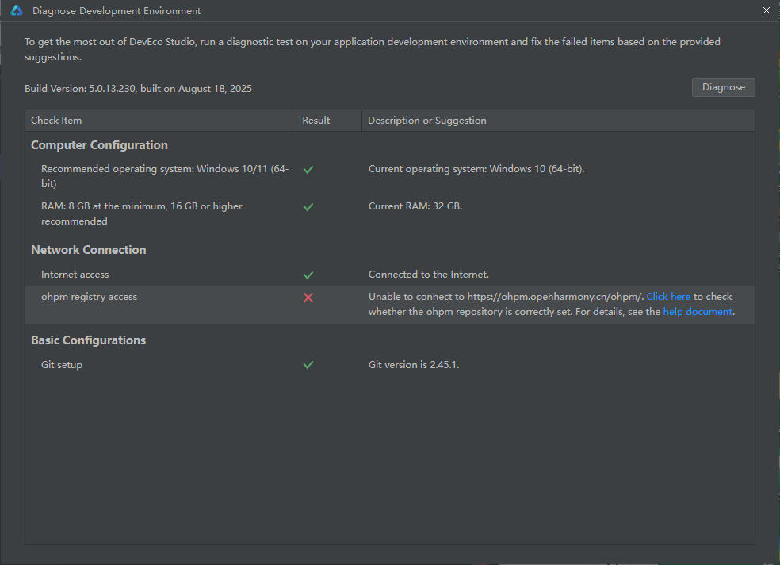Viewport: 780px width, 565px height.
Task: Click the Description or Suggestion column header
Action: click(x=427, y=121)
